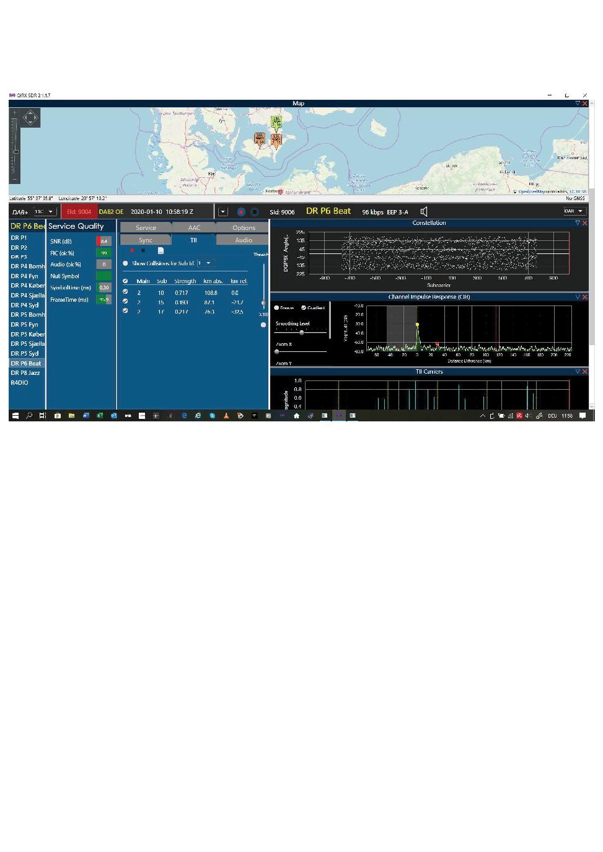Click the red TII record dot
The width and height of the screenshot is (603, 852).
click(132, 251)
